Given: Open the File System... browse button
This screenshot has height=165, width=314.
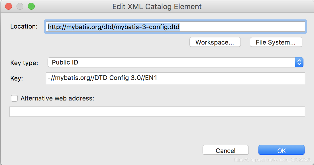Looking at the screenshot, I should tap(276, 42).
